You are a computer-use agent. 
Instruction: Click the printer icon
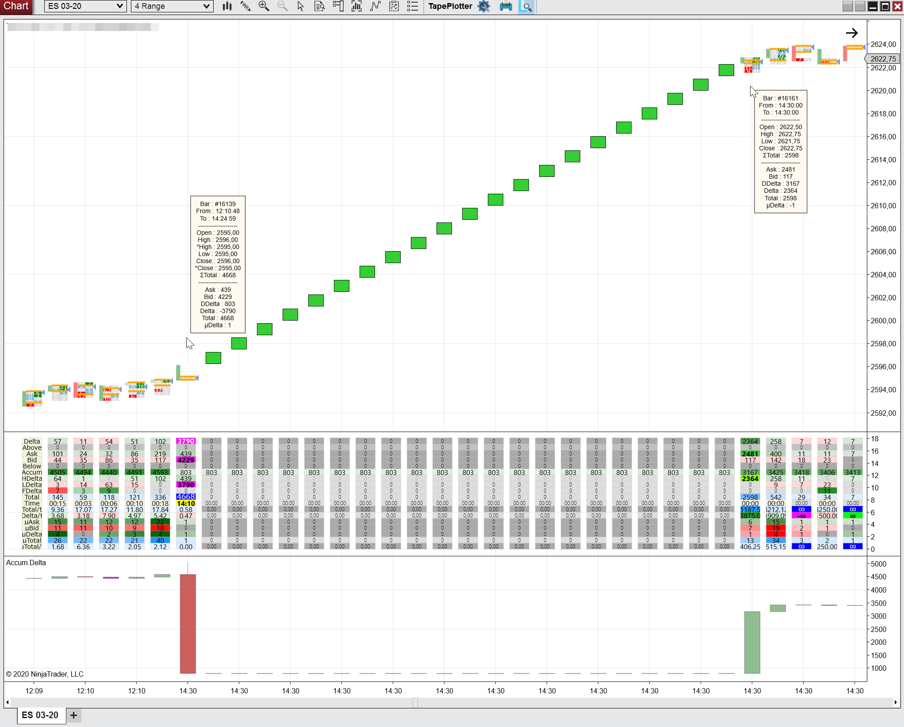tap(506, 6)
